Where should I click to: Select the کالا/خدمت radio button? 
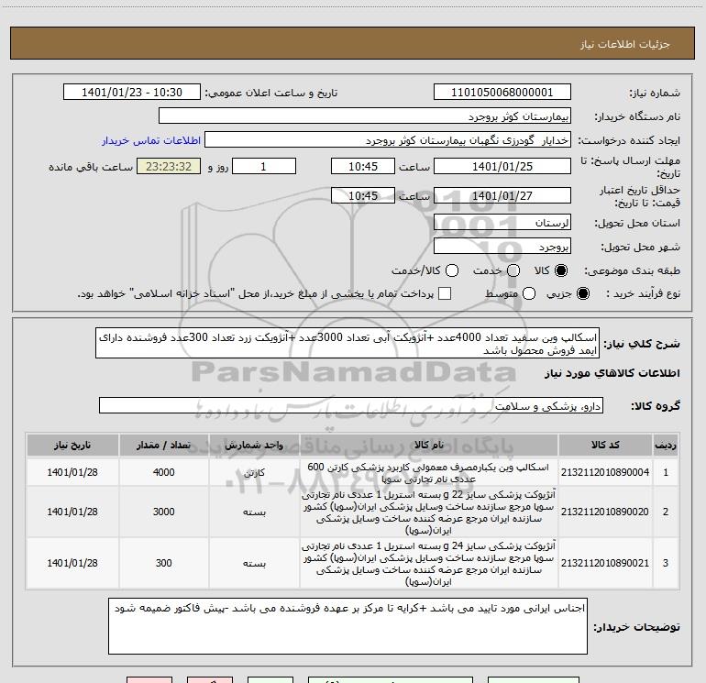(x=452, y=270)
